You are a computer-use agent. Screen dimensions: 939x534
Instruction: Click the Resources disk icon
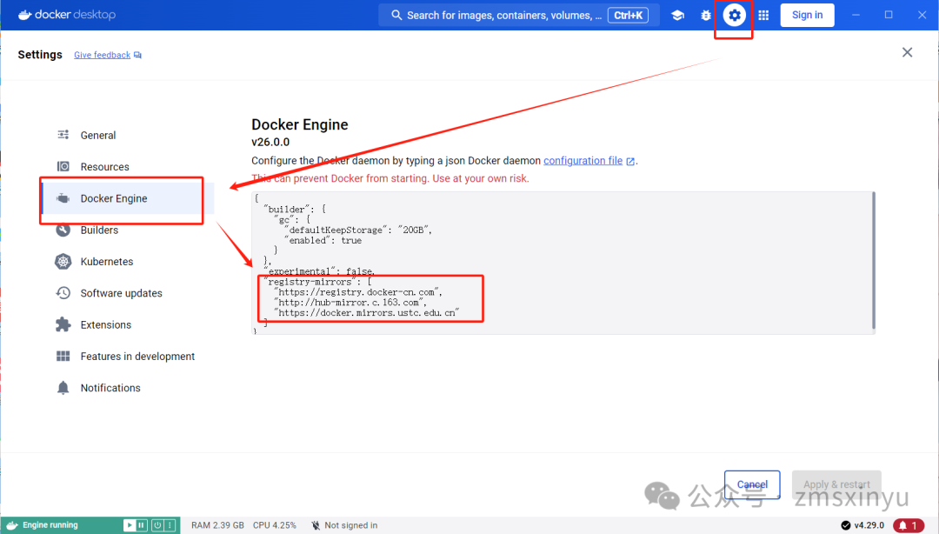click(63, 166)
